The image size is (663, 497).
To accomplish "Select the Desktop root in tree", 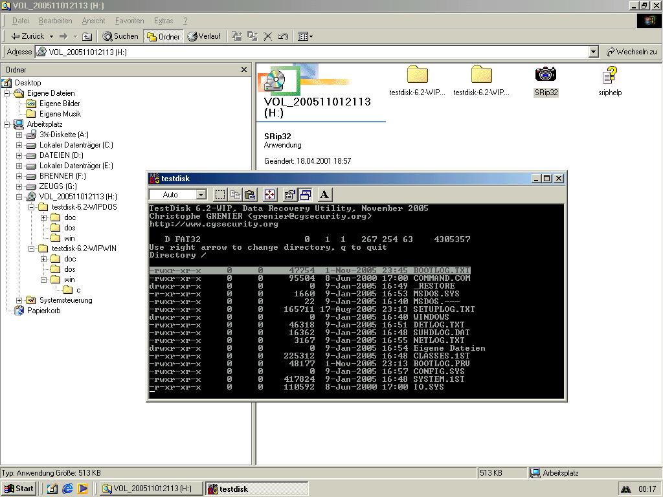I will point(28,83).
